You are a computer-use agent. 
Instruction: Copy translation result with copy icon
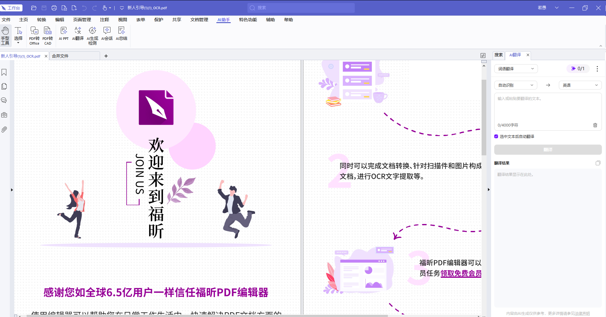tap(598, 163)
